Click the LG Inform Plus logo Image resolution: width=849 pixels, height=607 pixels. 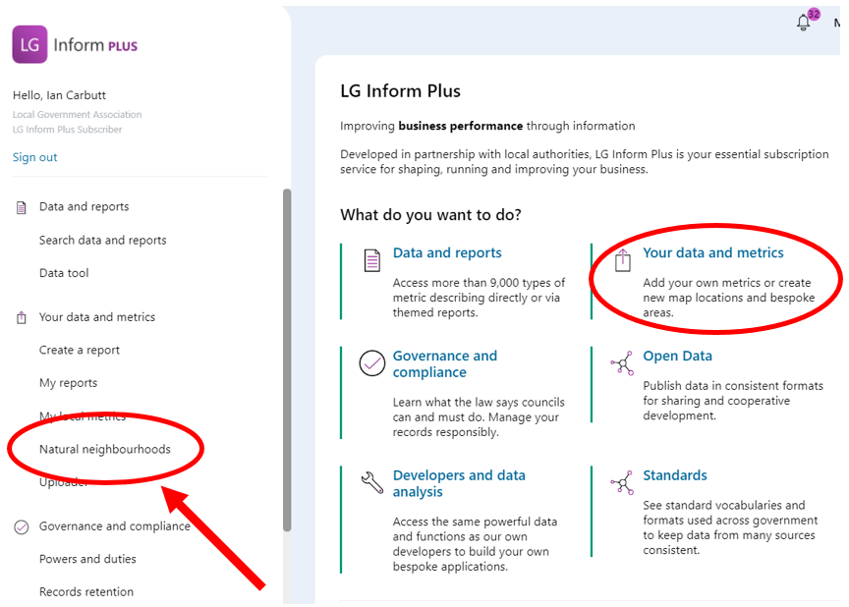point(75,44)
